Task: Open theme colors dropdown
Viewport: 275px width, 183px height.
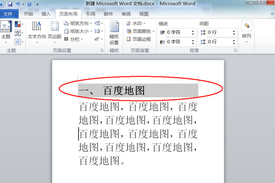Action: tap(19, 24)
